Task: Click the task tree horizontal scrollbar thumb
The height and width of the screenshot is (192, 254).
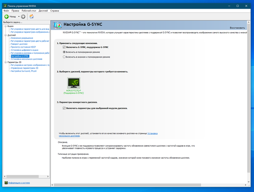Action: click(23, 176)
